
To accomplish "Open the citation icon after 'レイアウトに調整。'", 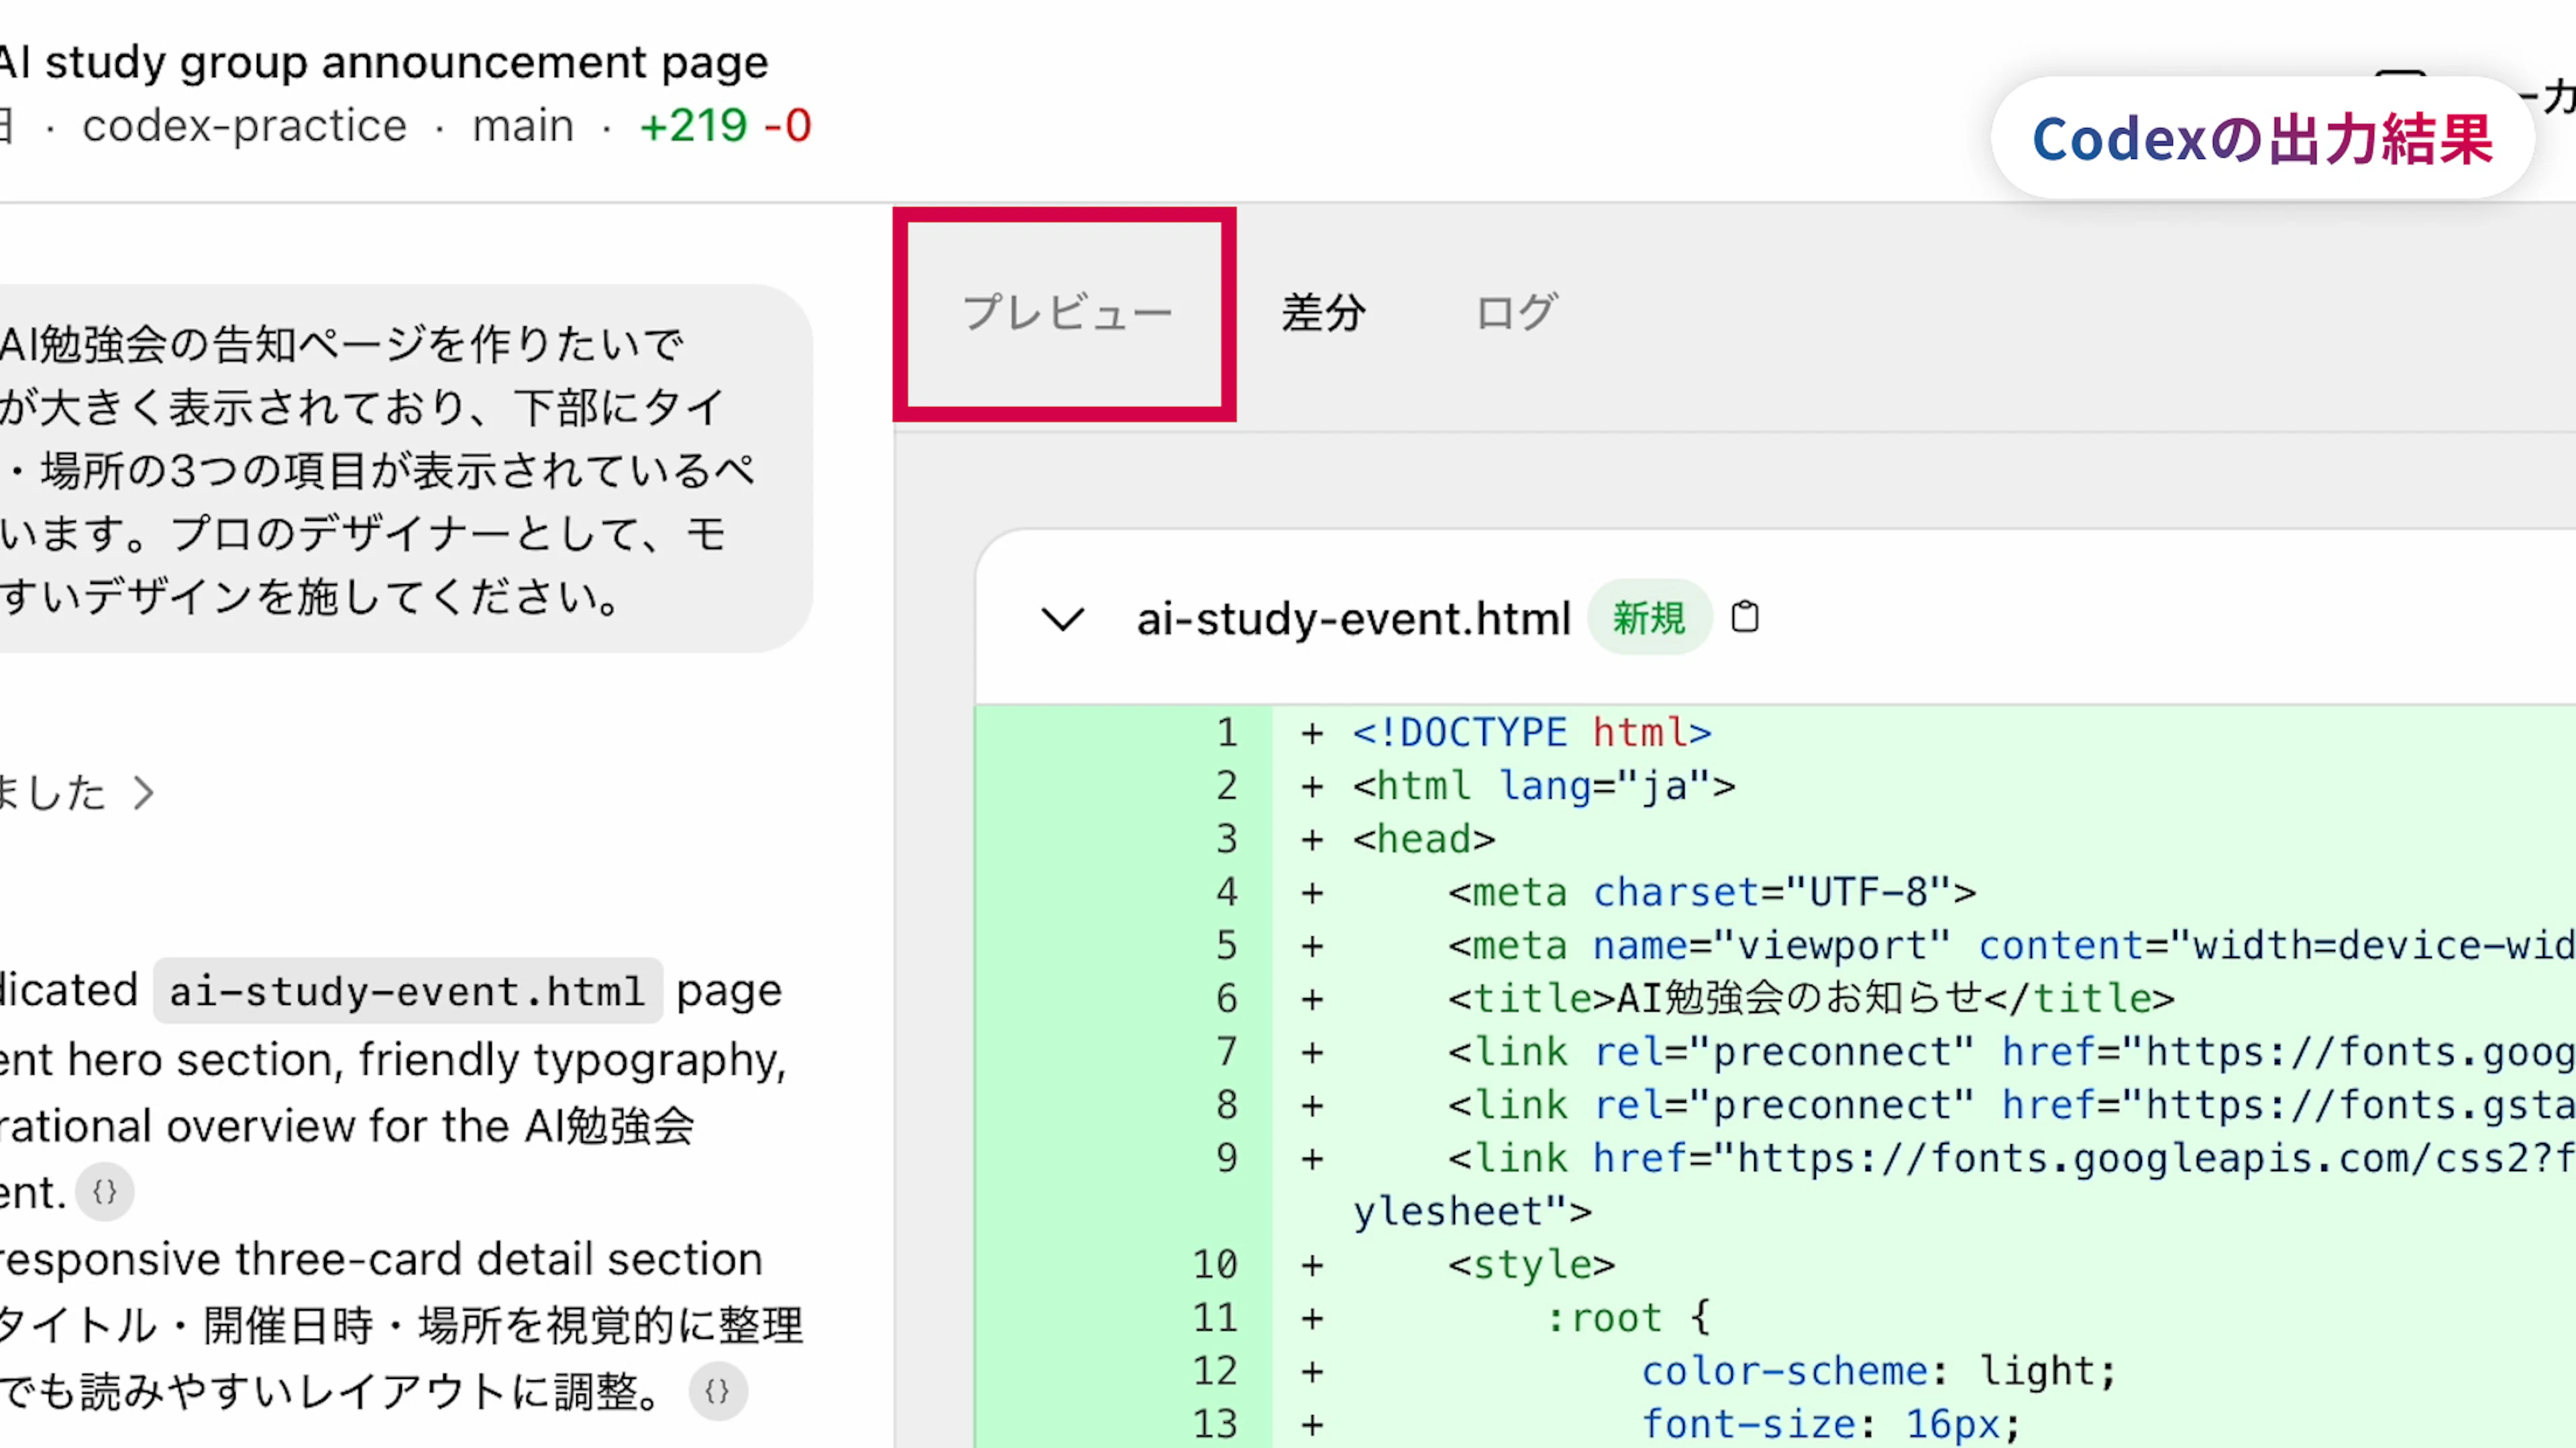I will 718,1391.
